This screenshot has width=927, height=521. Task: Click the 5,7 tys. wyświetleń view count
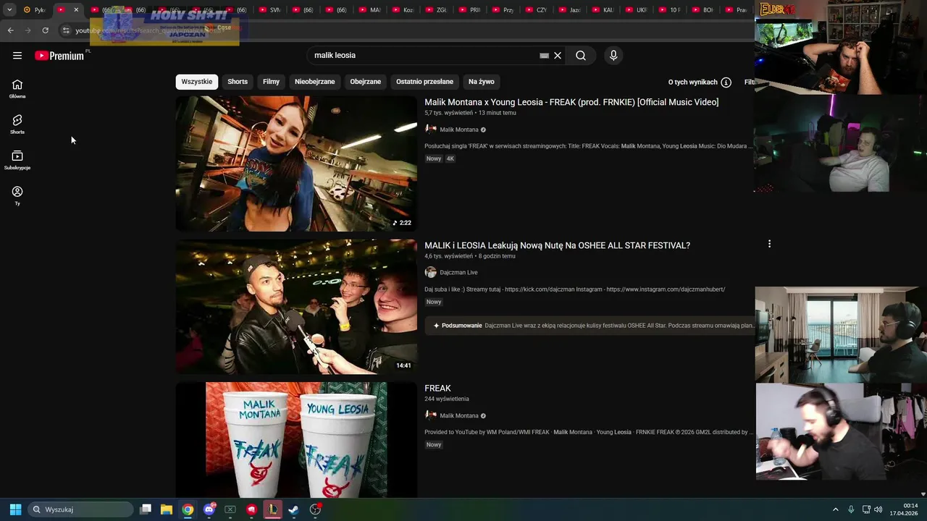[x=448, y=113]
